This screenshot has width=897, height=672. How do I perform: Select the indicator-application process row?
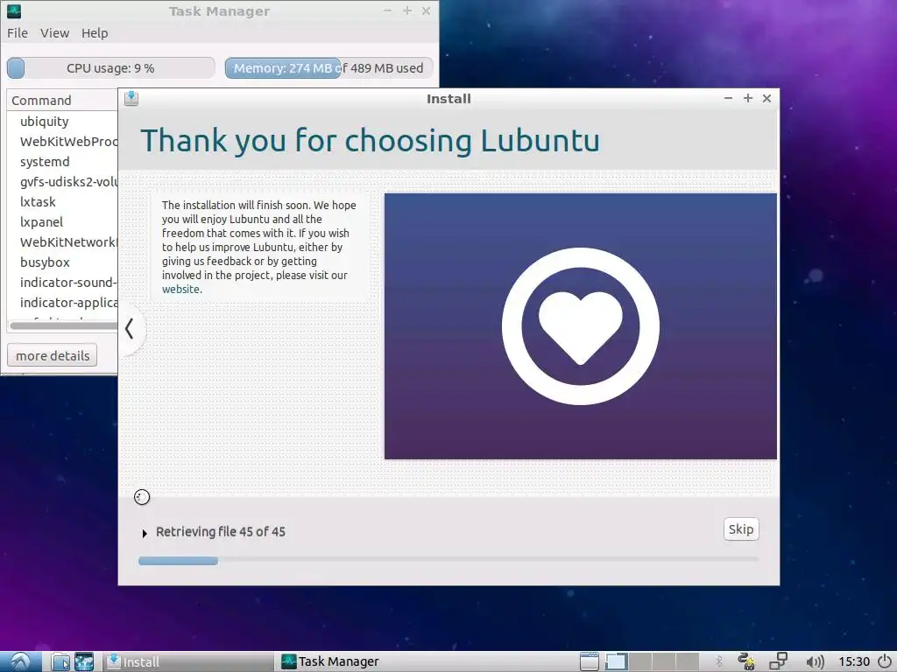[62, 302]
